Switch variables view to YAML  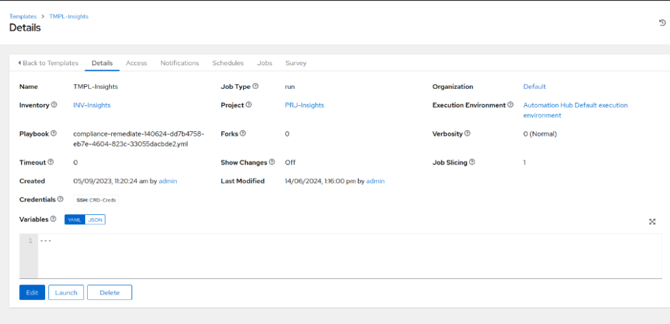point(75,219)
